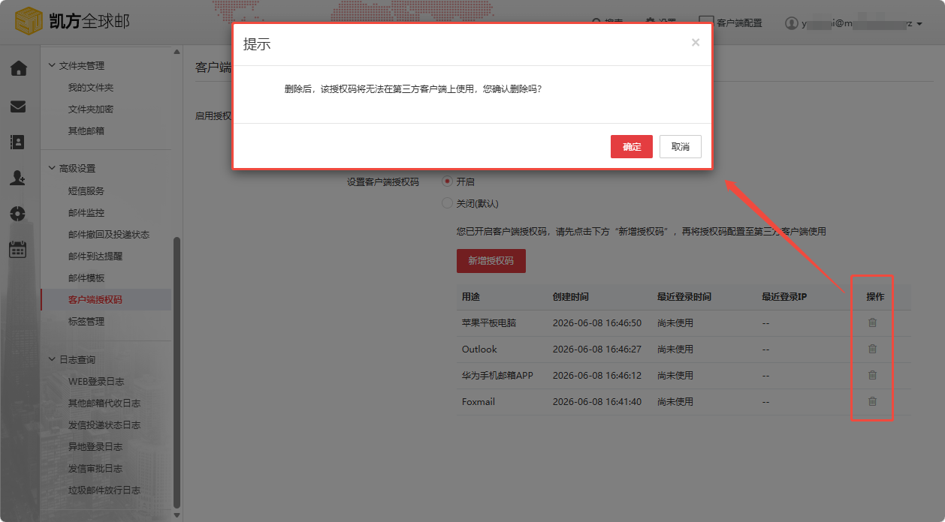Open 邮件模板 settings
Image resolution: width=945 pixels, height=522 pixels.
(86, 278)
